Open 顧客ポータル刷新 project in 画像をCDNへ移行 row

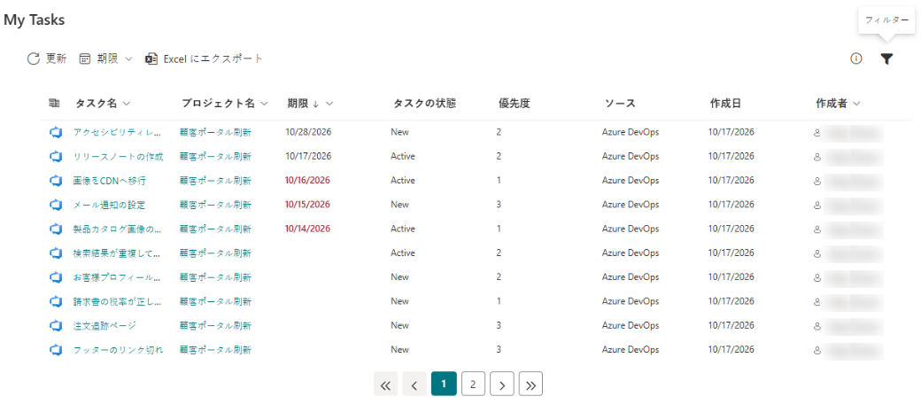pos(215,181)
